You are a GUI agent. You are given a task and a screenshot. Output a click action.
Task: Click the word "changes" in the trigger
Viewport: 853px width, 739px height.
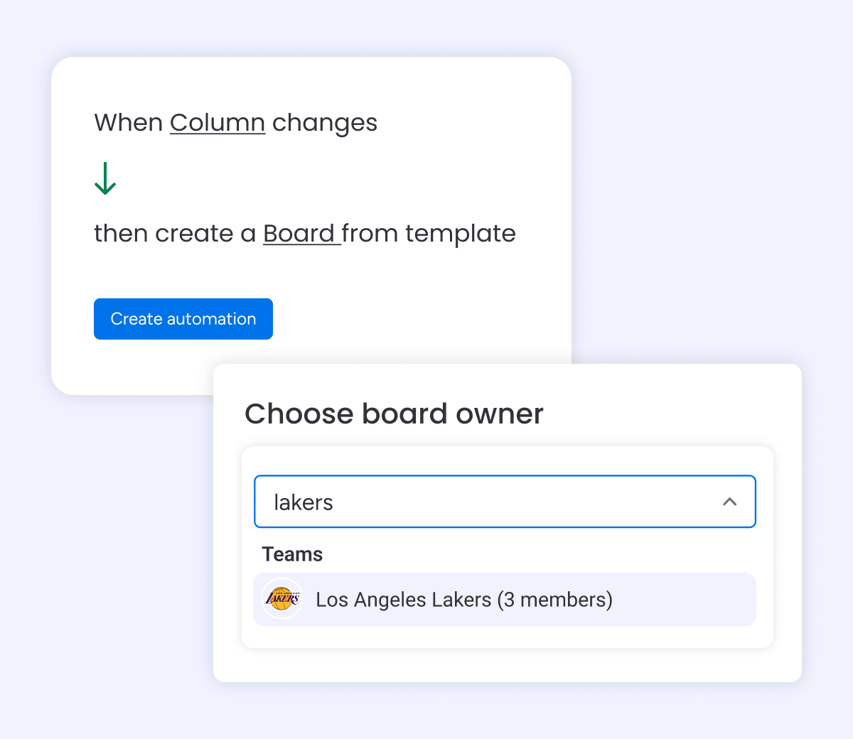coord(324,123)
